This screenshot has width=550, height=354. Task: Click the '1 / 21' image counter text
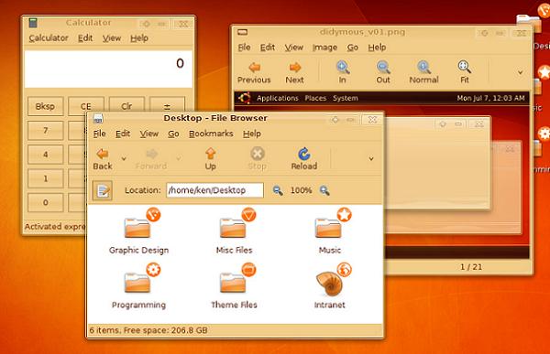(x=471, y=267)
